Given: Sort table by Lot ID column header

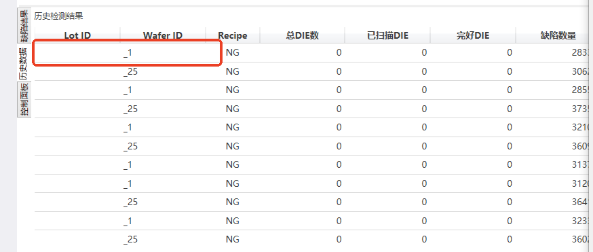Looking at the screenshot, I should pos(77,35).
